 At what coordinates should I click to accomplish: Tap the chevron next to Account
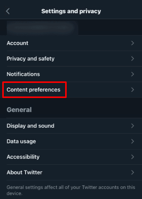click(x=133, y=43)
